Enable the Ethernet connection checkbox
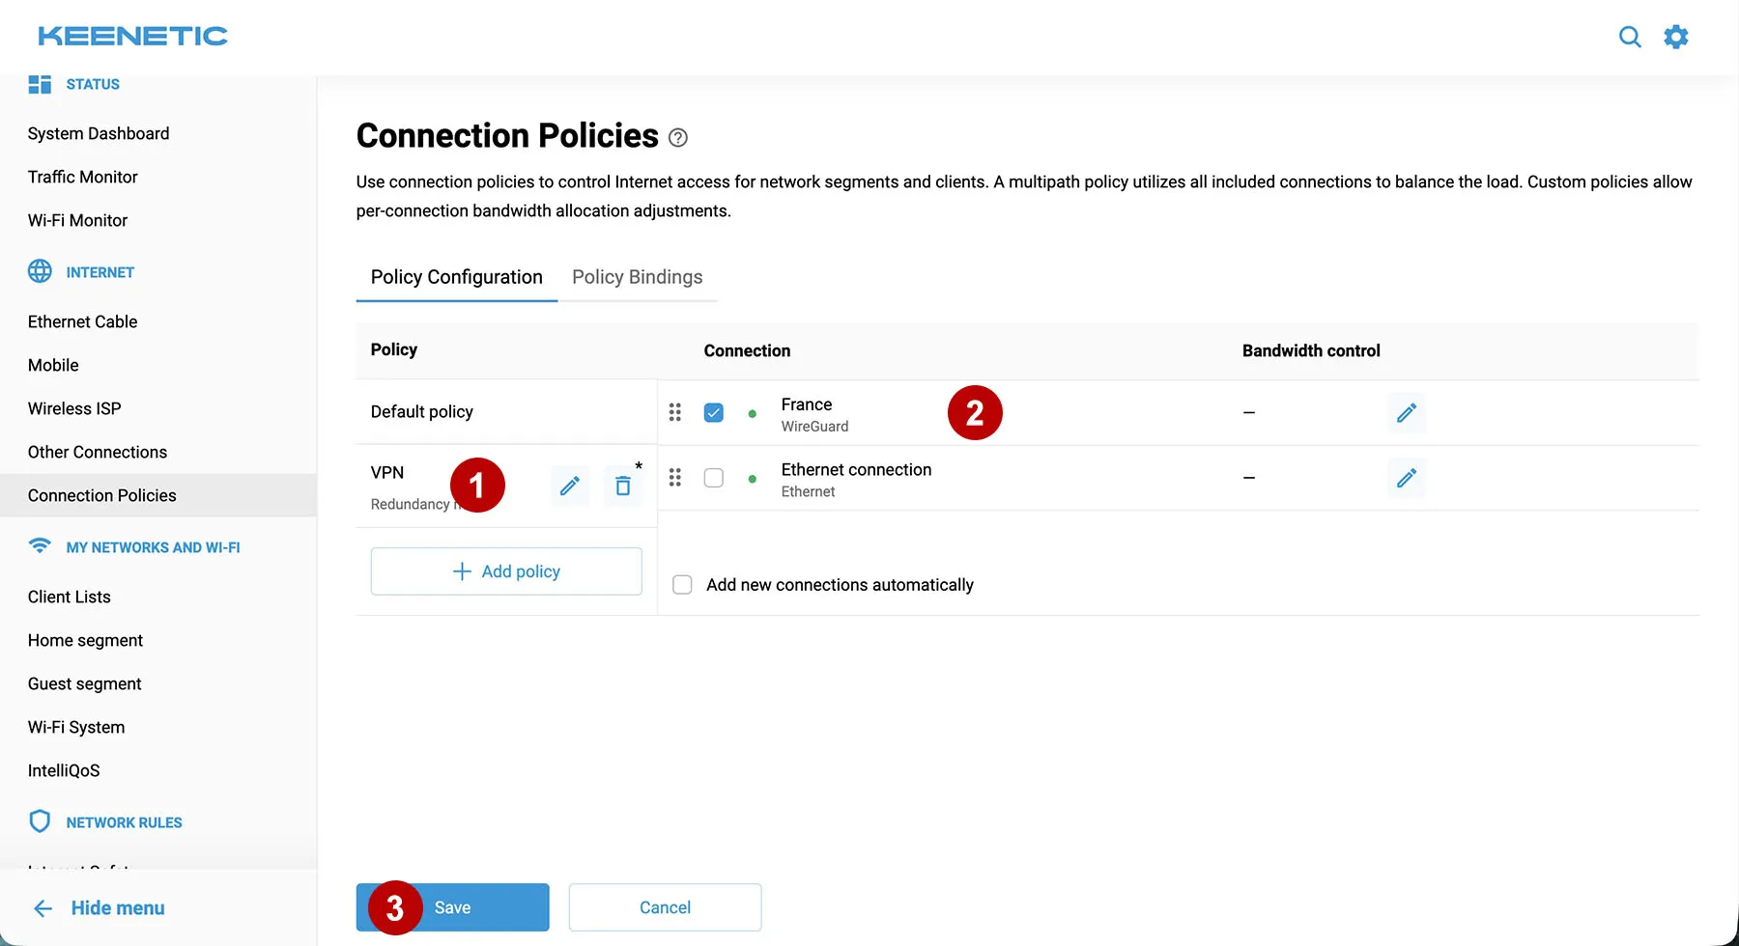1739x946 pixels. (713, 478)
